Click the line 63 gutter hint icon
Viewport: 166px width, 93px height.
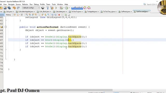(x=2, y=27)
